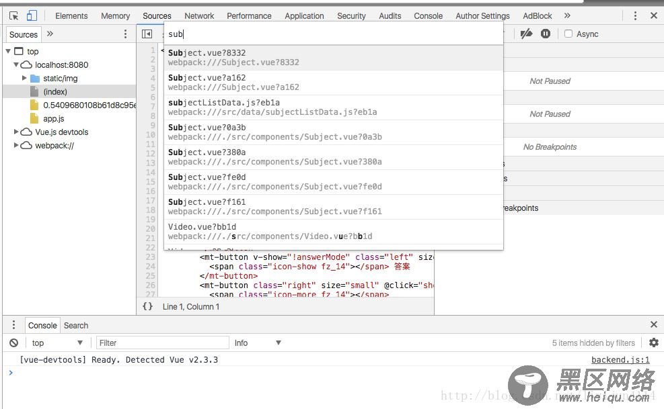Viewport: 664px width, 409px height.
Task: Select drawer Search tab
Action: coord(76,325)
